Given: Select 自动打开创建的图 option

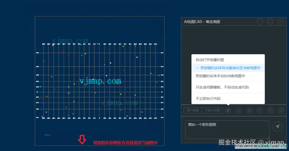Looking at the screenshot, I should (228, 60).
